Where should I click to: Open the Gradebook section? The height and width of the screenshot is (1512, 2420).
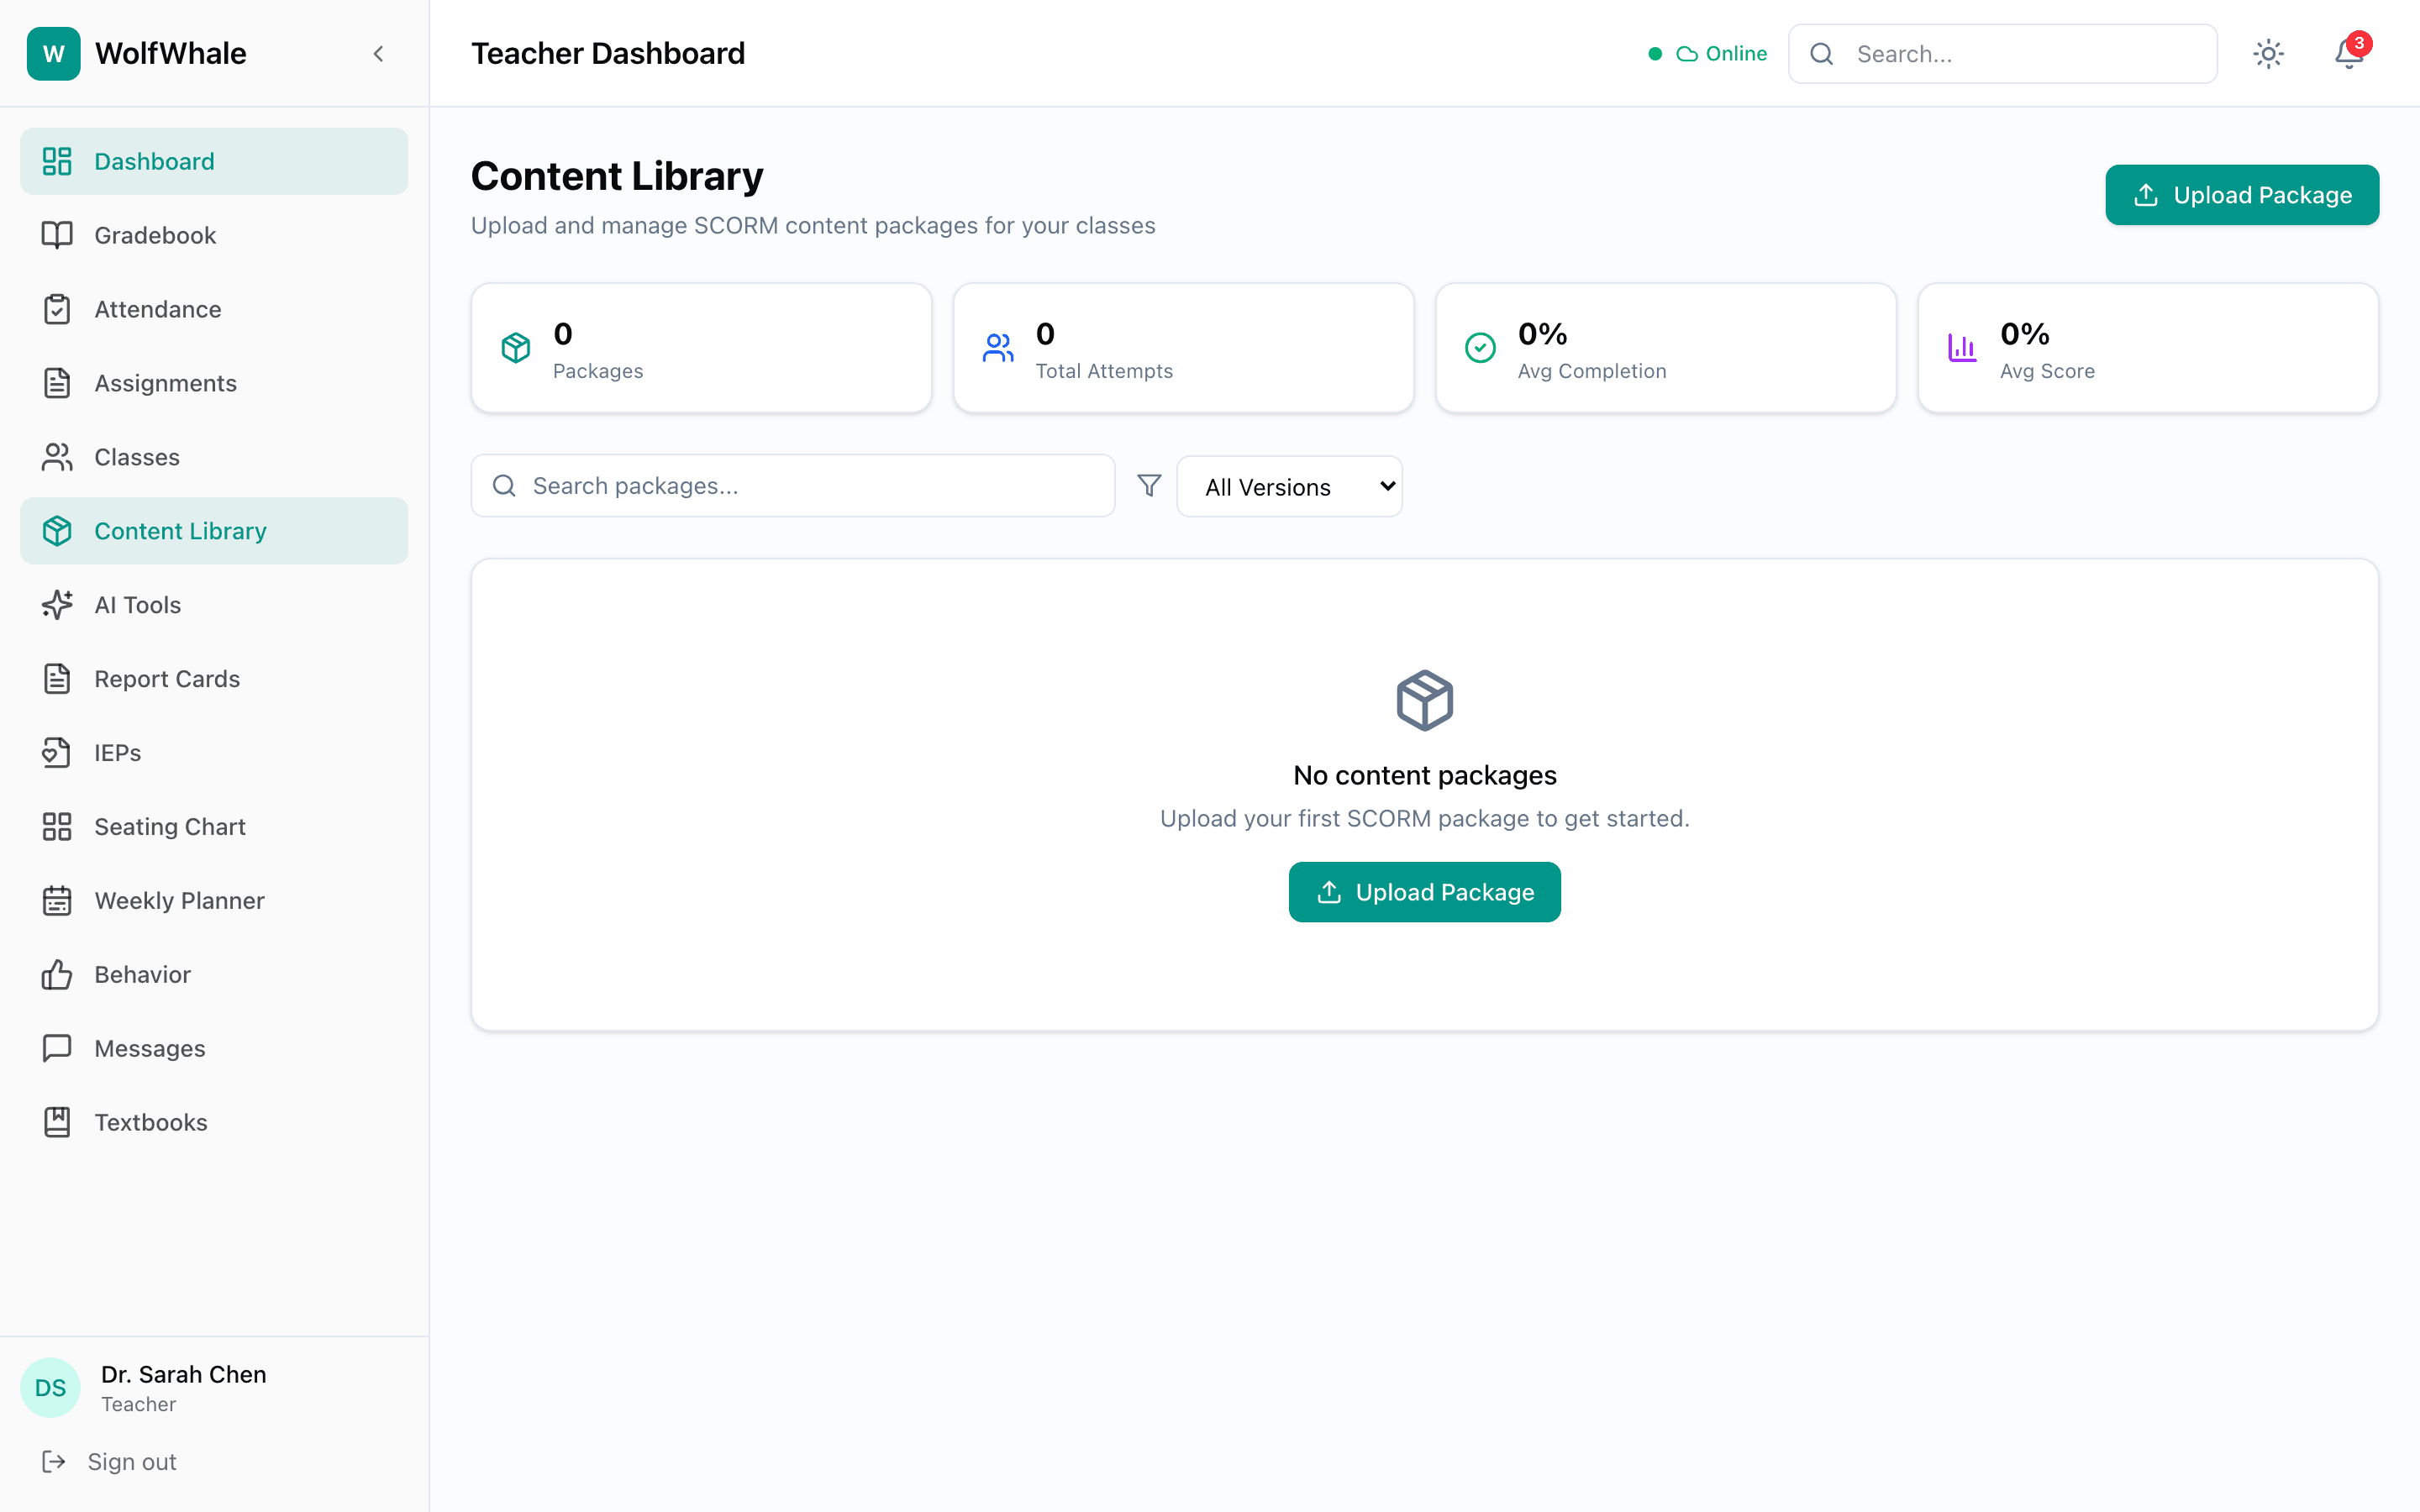click(155, 235)
